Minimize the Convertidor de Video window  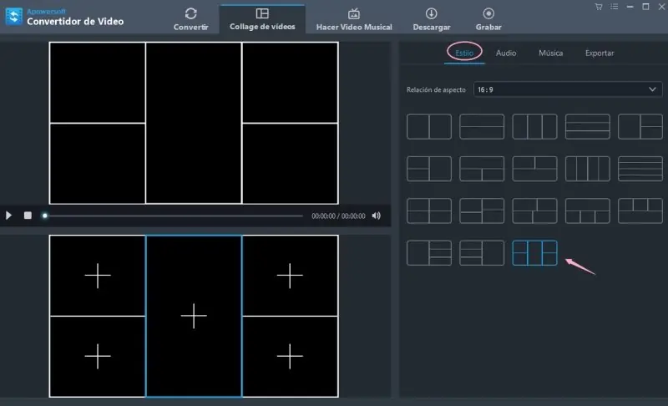[630, 7]
